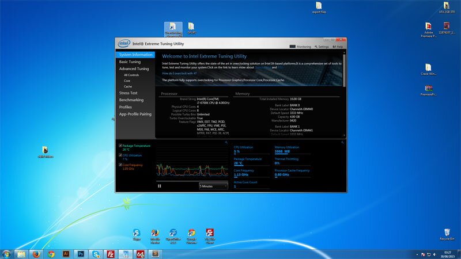Open the Benchmarking section
This screenshot has width=461, height=259.
(131, 100)
